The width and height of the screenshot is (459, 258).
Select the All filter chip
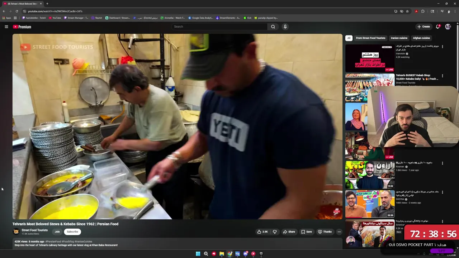click(349, 38)
